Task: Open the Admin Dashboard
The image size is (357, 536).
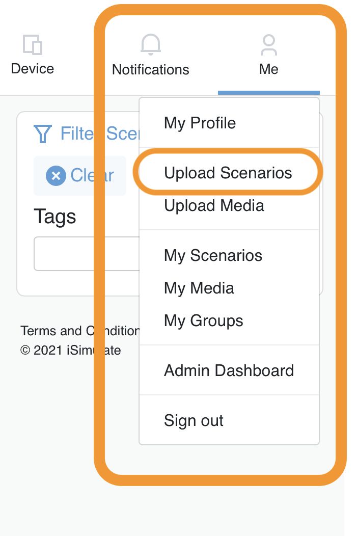Action: 229,370
